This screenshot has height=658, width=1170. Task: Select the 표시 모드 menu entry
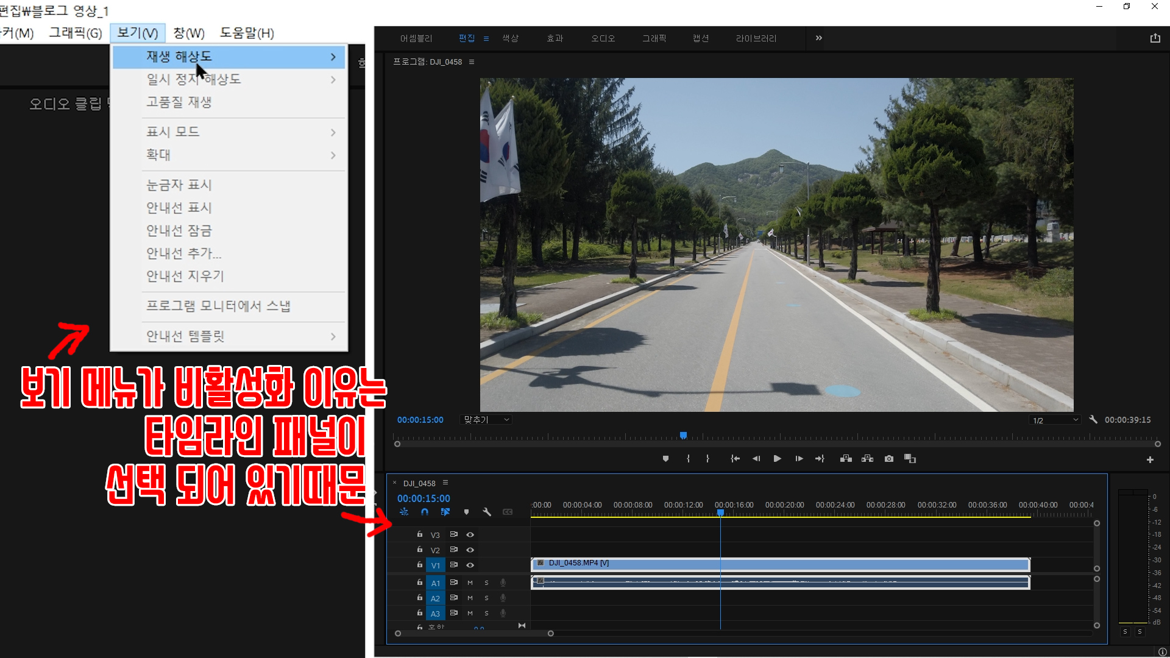[x=173, y=132]
